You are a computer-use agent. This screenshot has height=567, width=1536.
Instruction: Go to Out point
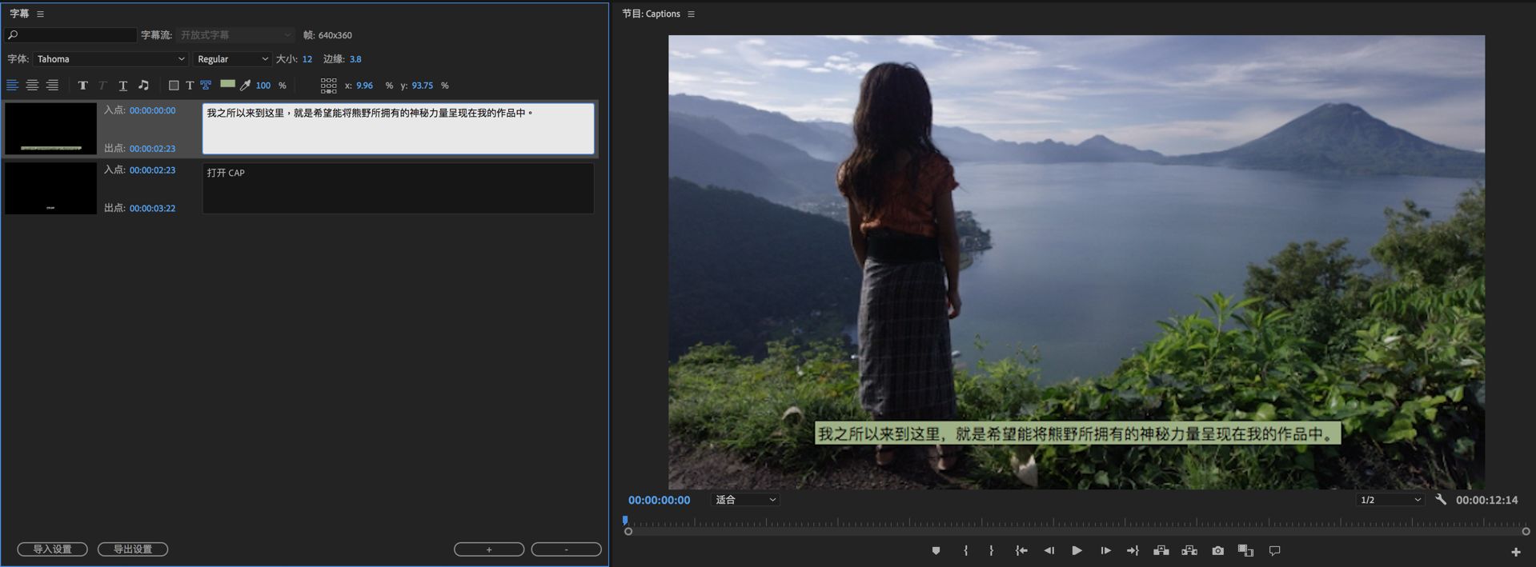[x=1133, y=551]
